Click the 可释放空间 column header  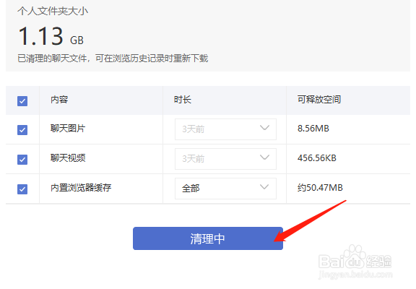pos(319,100)
